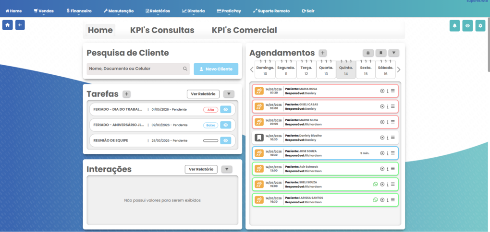Open the Financeiro menu

point(79,11)
